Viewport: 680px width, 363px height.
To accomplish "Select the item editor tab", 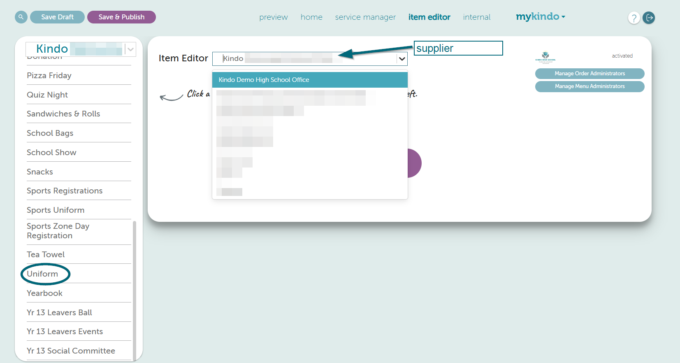I will 429,17.
